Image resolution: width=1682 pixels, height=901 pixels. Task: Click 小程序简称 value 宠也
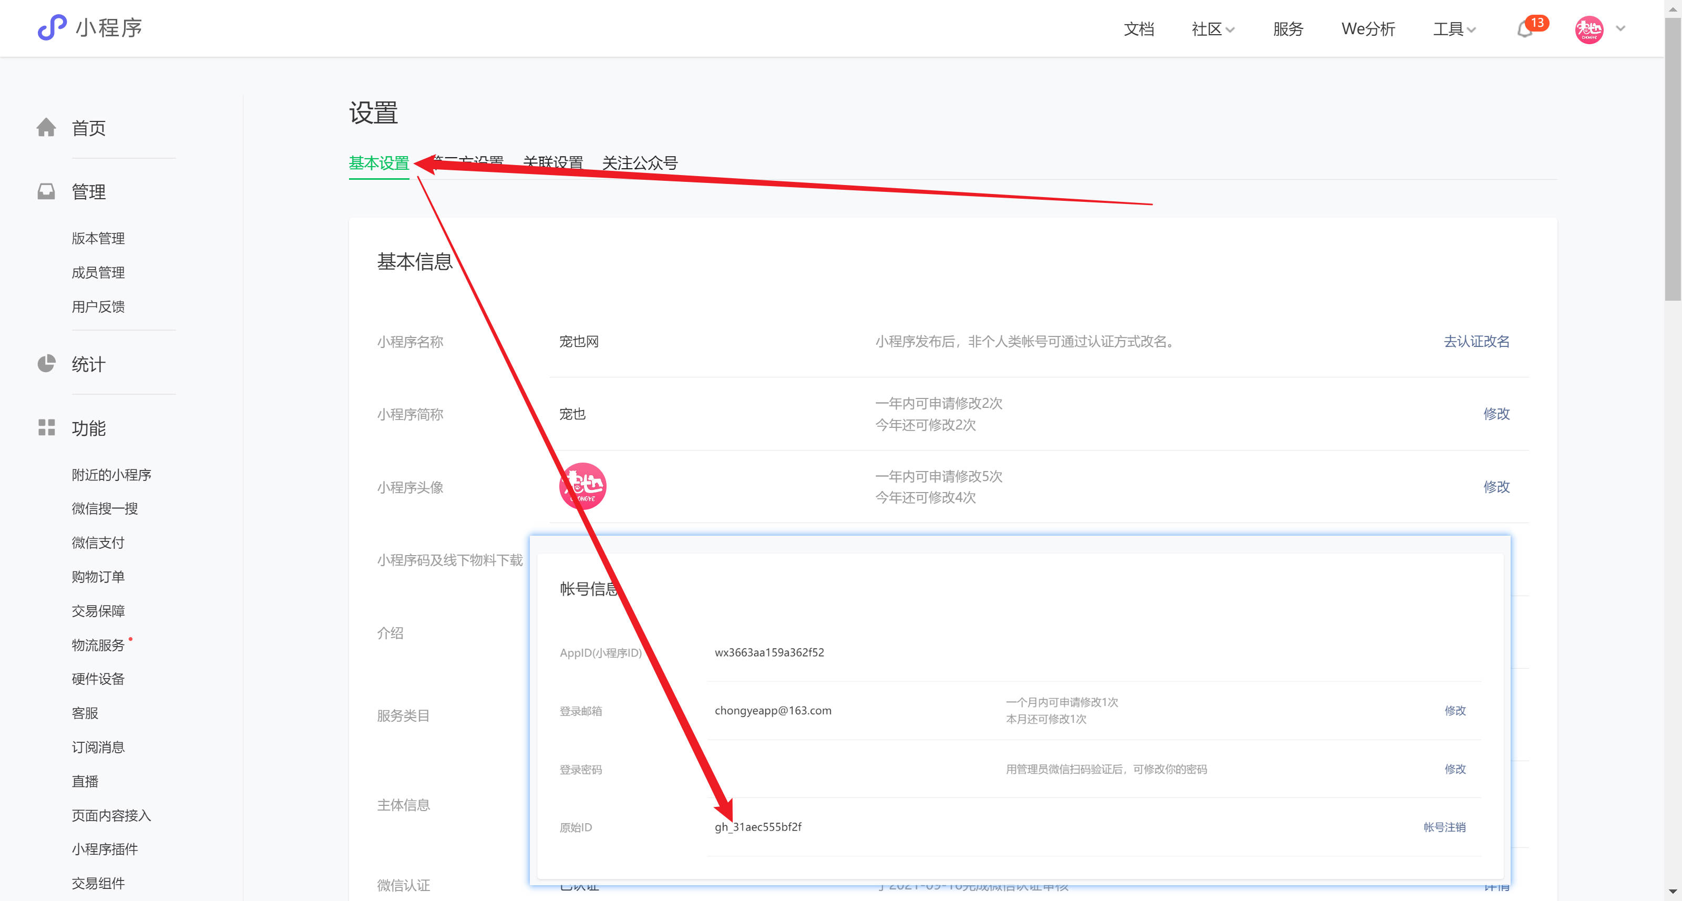point(572,414)
